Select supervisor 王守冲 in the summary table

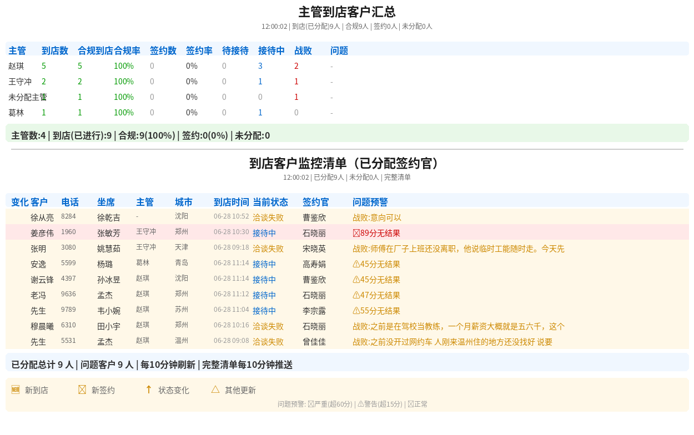[x=20, y=82]
